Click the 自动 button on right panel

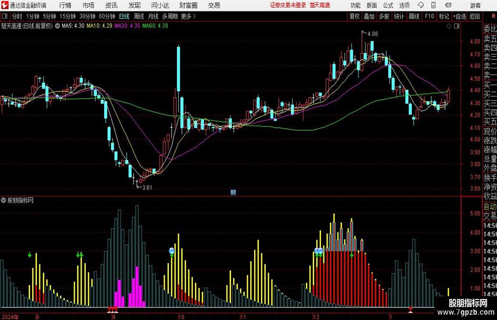pos(490,207)
